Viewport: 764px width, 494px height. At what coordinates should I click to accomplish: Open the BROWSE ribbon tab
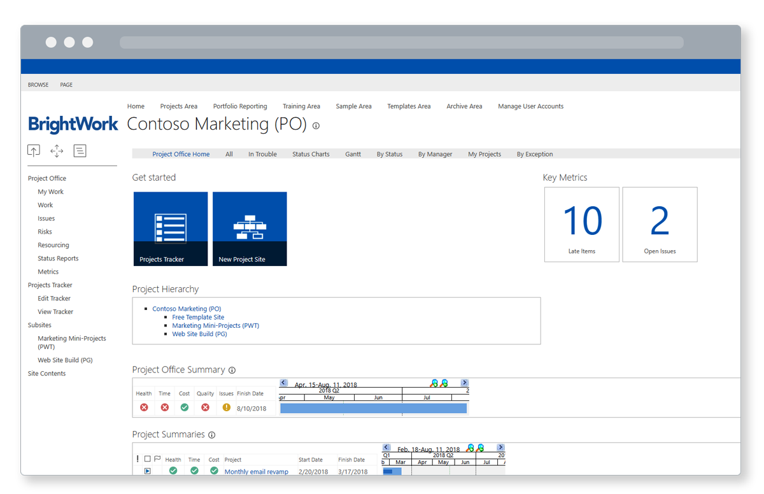[x=38, y=85]
